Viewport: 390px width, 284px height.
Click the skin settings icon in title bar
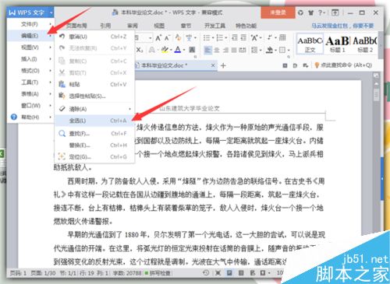coord(310,12)
